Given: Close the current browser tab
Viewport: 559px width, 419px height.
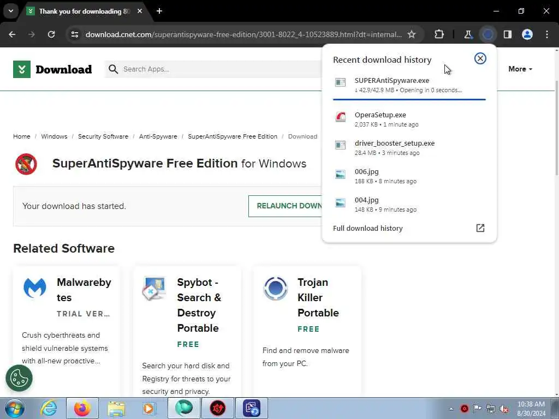Looking at the screenshot, I should 140,11.
